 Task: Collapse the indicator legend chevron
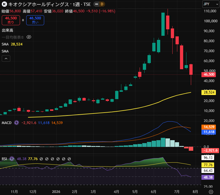click(6, 59)
